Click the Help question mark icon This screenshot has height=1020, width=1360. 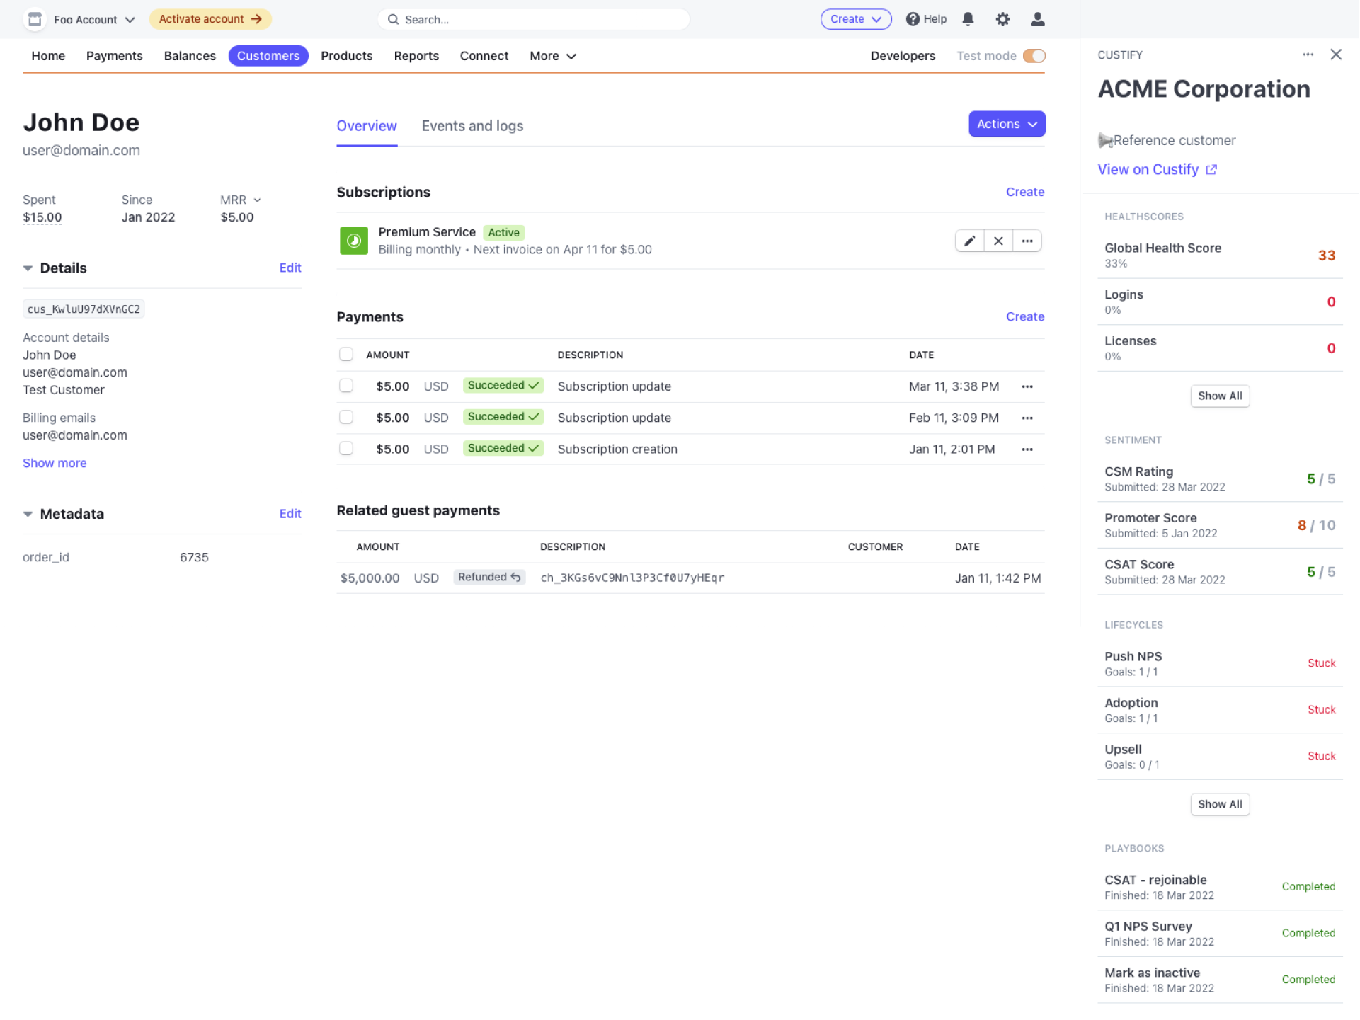pos(914,19)
